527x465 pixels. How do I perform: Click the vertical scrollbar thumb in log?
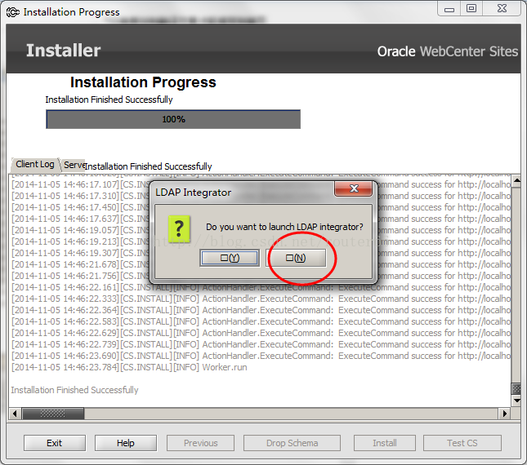tap(516, 389)
